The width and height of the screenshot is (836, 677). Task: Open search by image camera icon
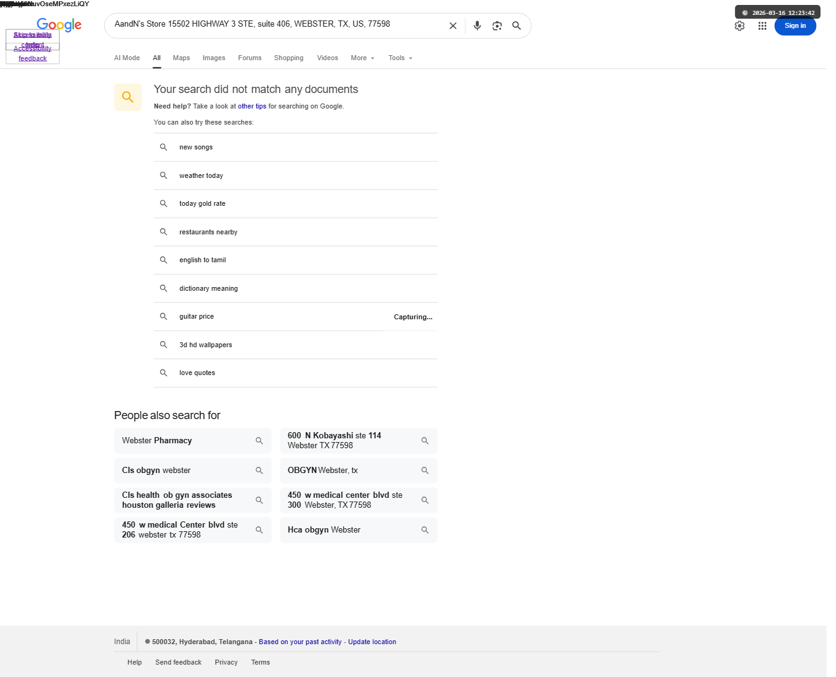(497, 26)
